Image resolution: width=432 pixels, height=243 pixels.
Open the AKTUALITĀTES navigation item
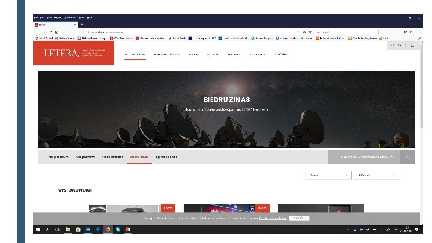135,54
